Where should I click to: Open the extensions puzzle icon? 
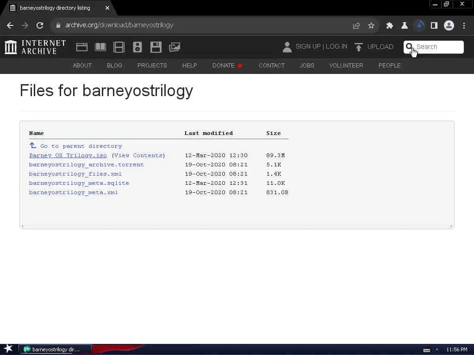pos(390,25)
